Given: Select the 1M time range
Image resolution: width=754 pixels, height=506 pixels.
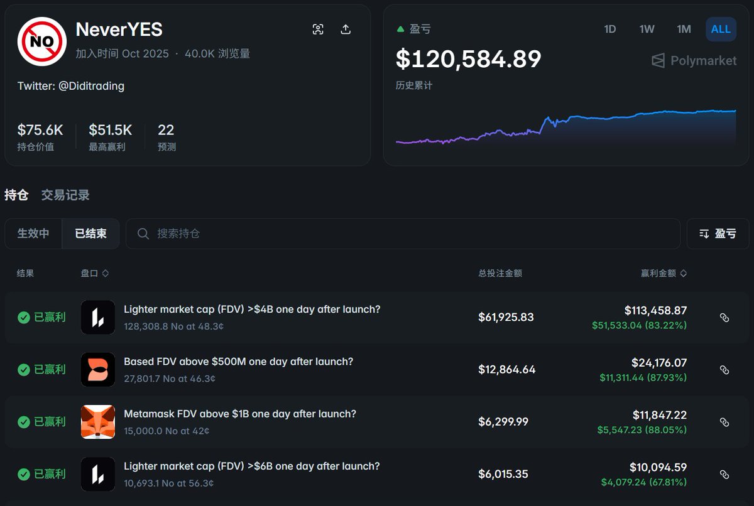Looking at the screenshot, I should (x=684, y=30).
